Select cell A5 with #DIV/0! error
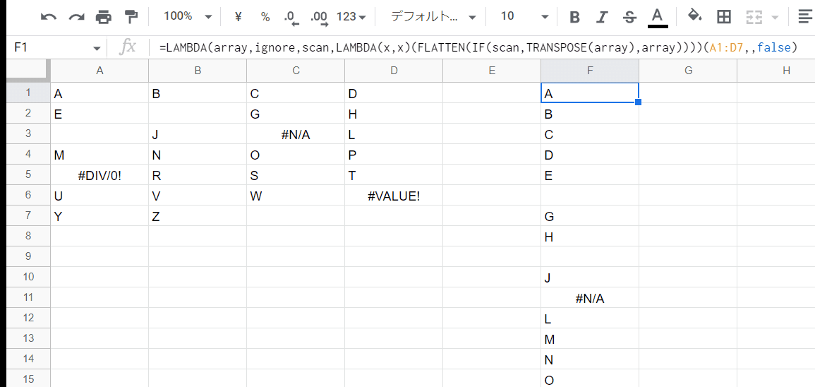815x387 pixels. pos(99,174)
